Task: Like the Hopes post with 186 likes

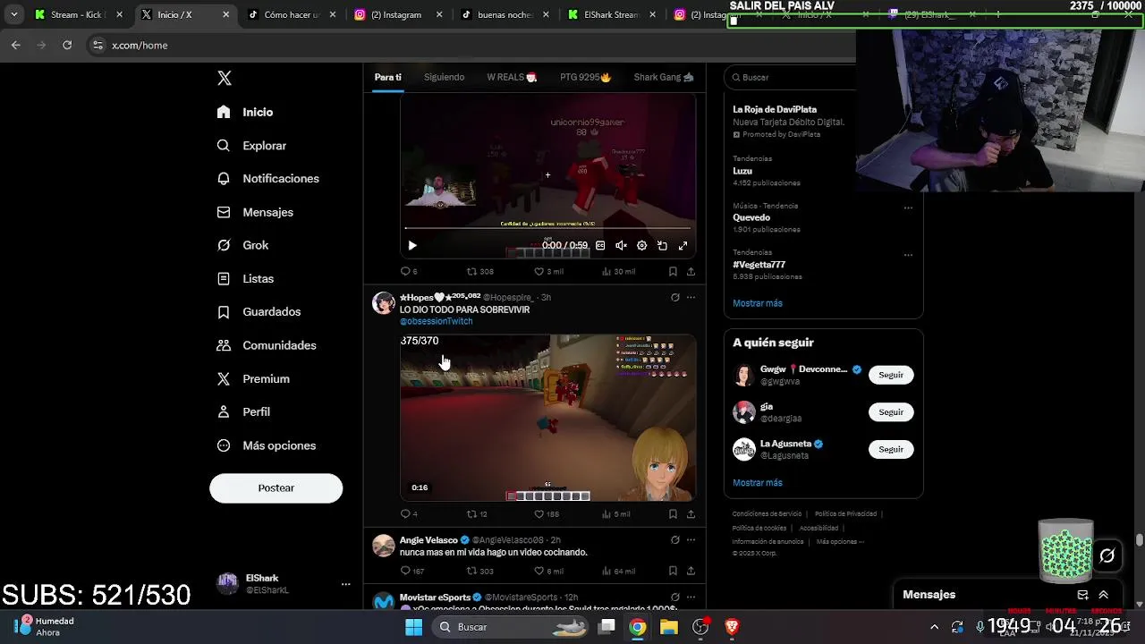Action: [547, 514]
